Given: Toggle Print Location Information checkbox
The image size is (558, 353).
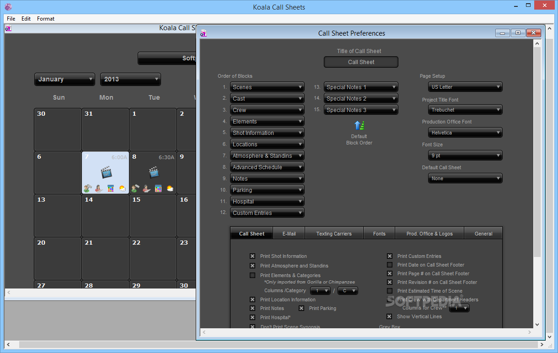Looking at the screenshot, I should coord(252,300).
